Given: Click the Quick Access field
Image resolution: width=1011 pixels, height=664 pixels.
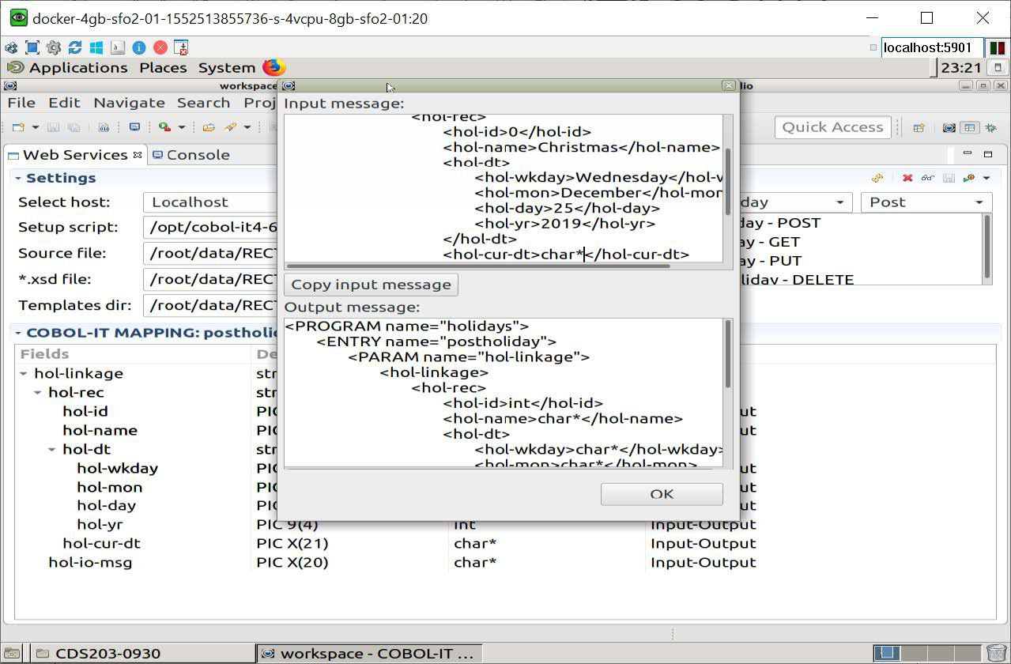Looking at the screenshot, I should [831, 126].
